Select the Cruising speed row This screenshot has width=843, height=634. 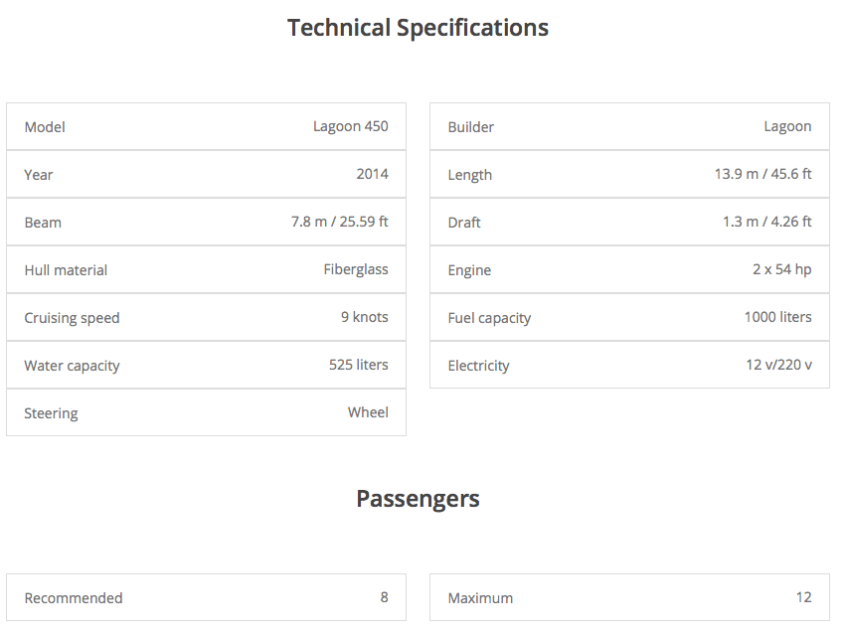206,318
